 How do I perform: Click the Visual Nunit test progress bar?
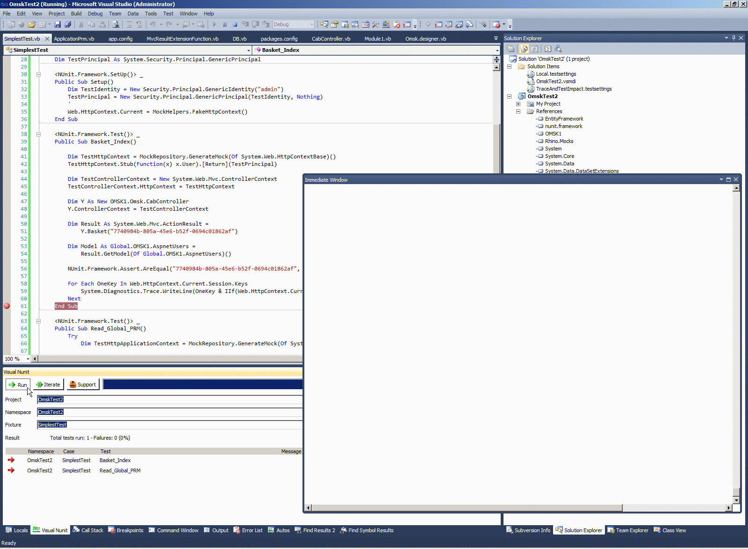(x=202, y=385)
